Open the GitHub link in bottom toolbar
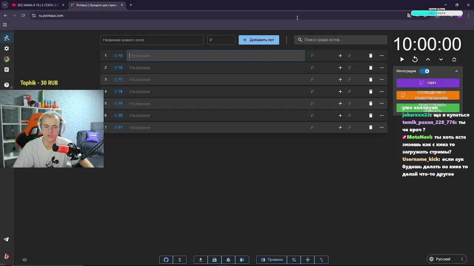Image resolution: width=474 pixels, height=266 pixels. click(x=166, y=260)
